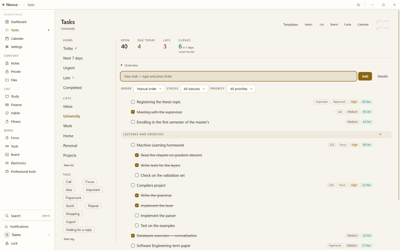This screenshot has width=400, height=250.
Task: Click the Electronics chip icon
Action: click(7, 163)
